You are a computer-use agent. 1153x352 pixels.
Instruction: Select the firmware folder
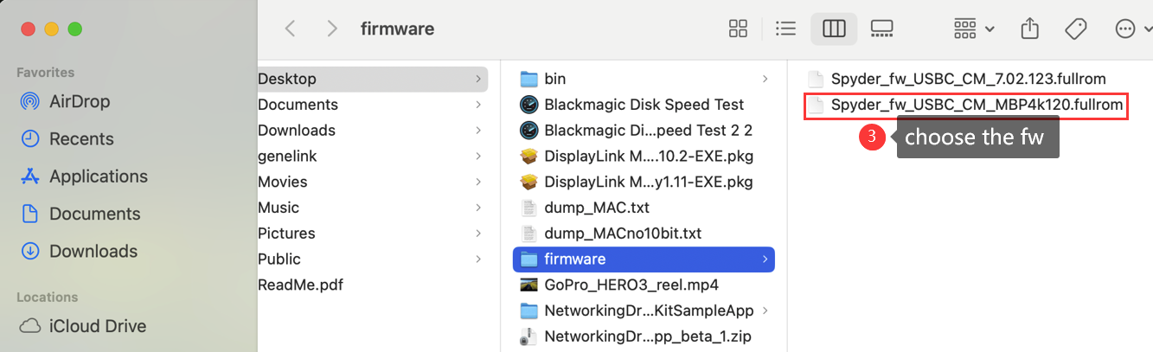(x=644, y=259)
